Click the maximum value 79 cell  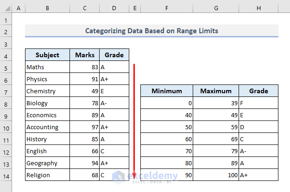coord(216,151)
